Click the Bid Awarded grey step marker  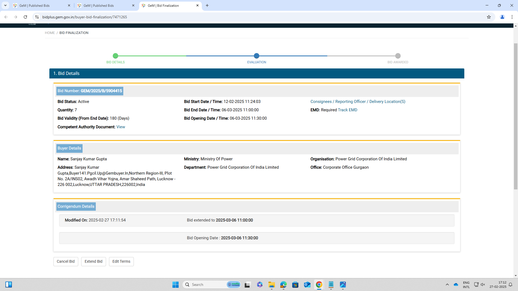[398, 56]
